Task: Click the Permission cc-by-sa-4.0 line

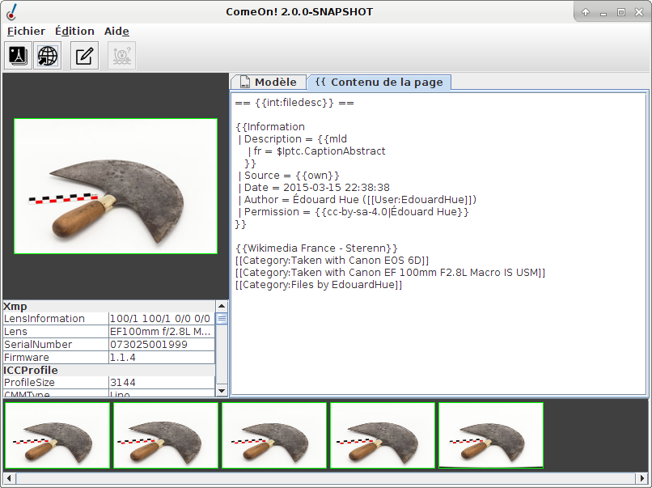Action: click(x=354, y=212)
